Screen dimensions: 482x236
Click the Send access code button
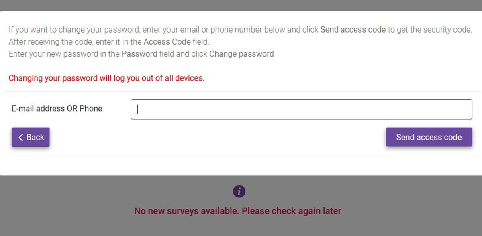429,137
